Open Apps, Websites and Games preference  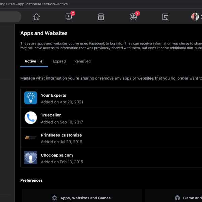[x=82, y=195]
